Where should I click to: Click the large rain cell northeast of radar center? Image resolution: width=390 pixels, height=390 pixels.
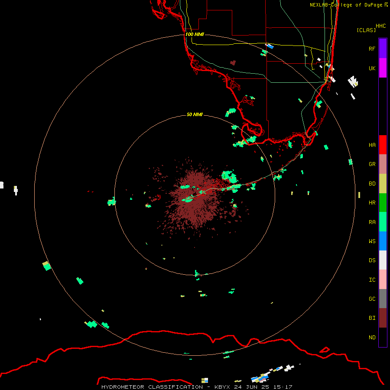tap(230, 177)
